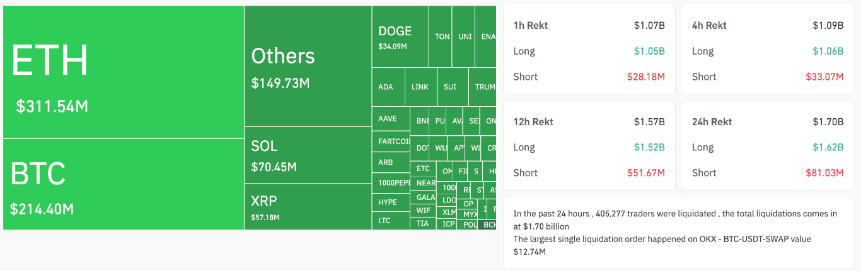Click the UNI liquidation tile
861x271 pixels.
pos(465,36)
